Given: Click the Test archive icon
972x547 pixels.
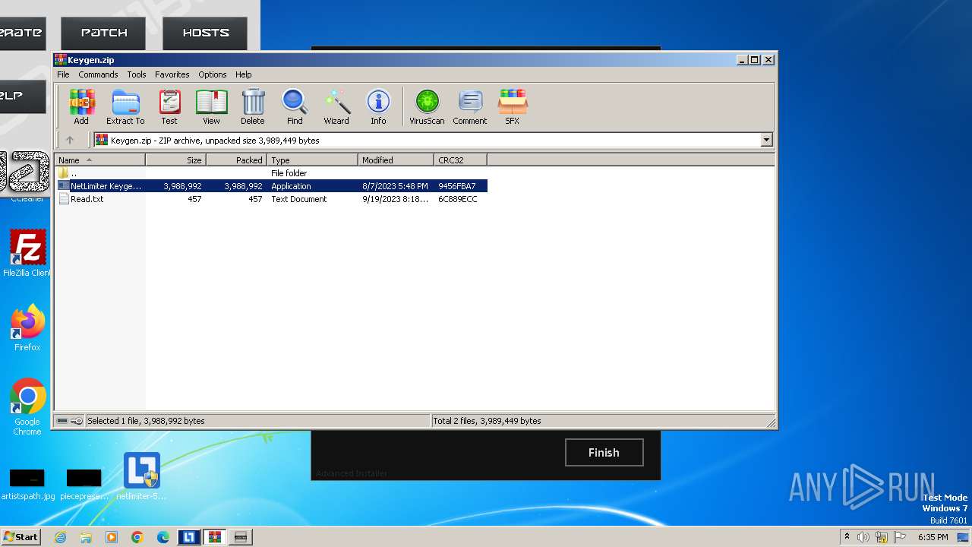Looking at the screenshot, I should pyautogui.click(x=169, y=106).
